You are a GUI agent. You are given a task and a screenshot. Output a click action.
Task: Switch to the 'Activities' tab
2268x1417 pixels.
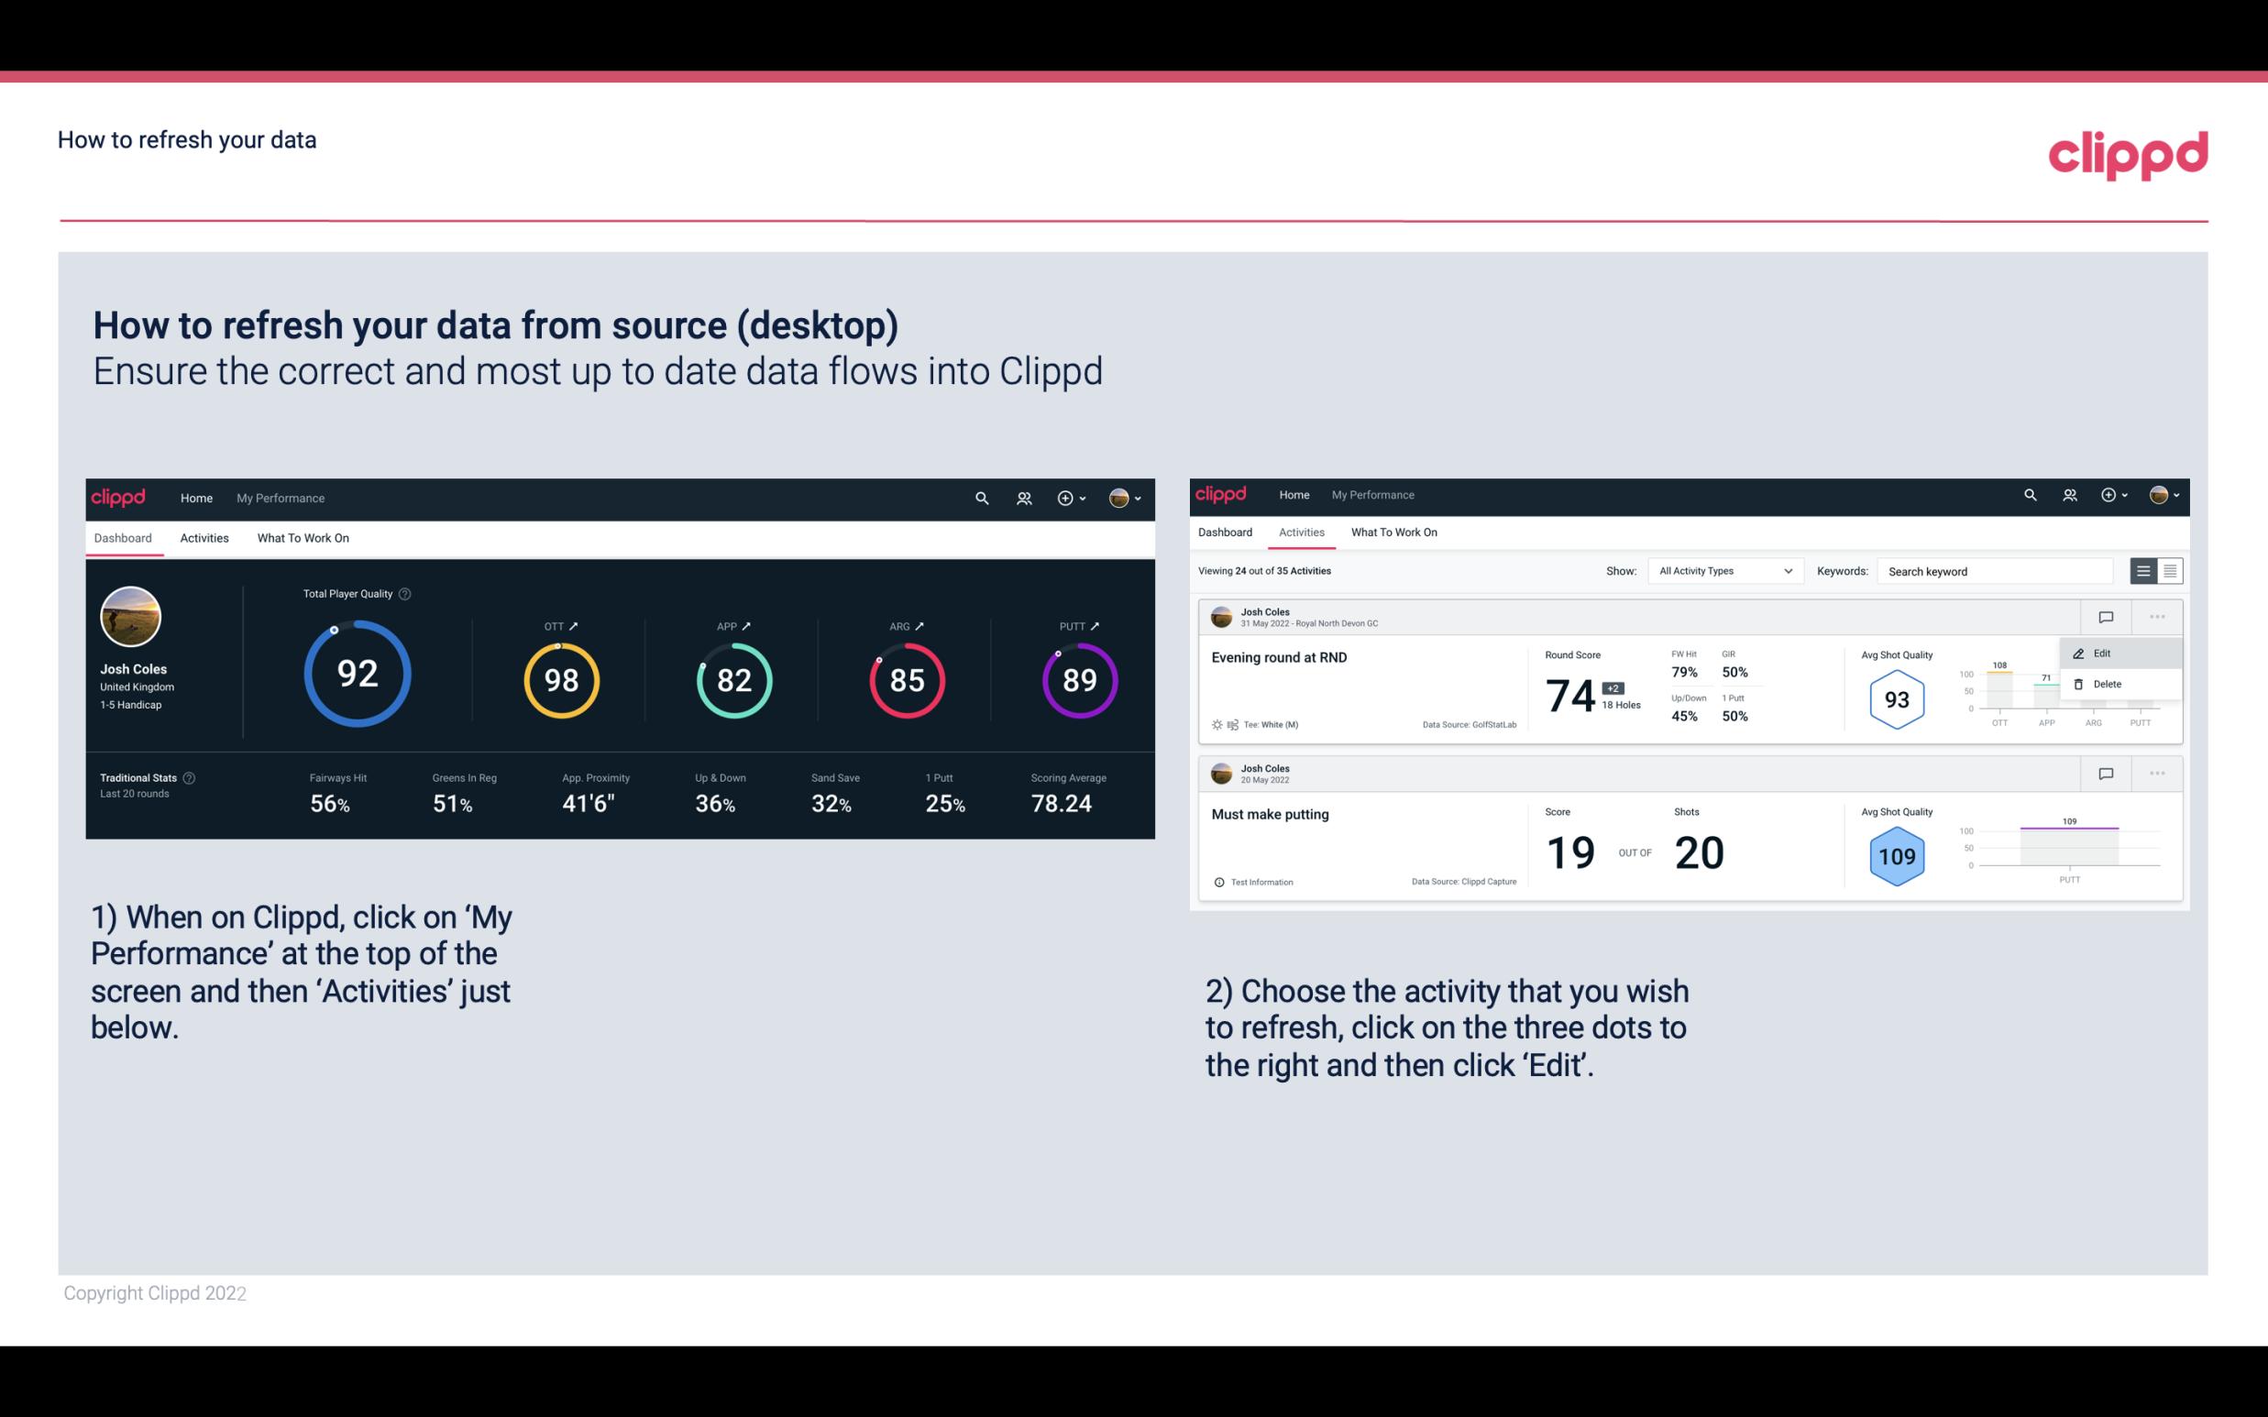pyautogui.click(x=204, y=539)
